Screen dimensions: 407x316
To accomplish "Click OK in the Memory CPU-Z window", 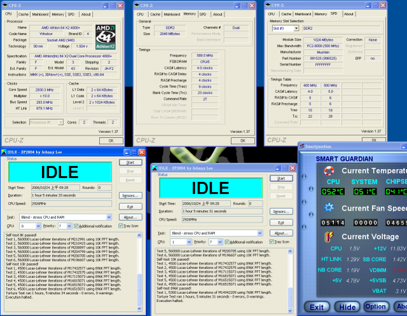I will click(243, 141).
